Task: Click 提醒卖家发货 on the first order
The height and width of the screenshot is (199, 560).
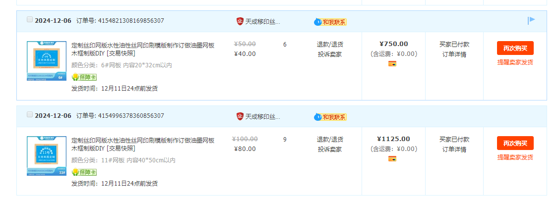Action: pos(515,62)
